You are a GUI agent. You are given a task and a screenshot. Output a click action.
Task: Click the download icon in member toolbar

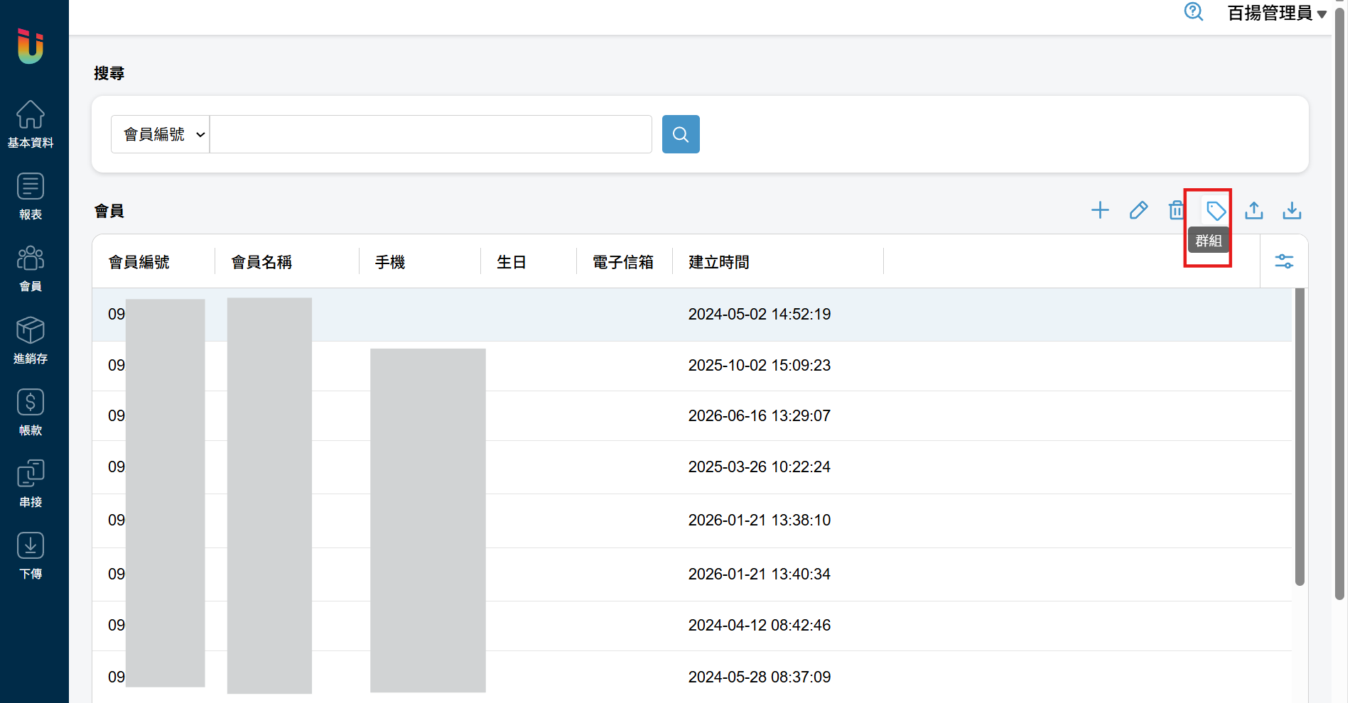[1292, 210]
